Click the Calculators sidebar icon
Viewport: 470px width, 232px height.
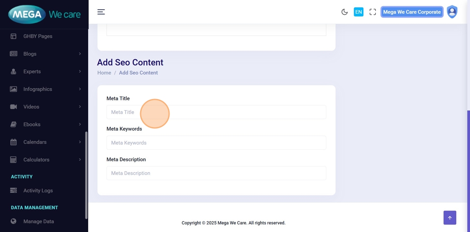click(13, 159)
